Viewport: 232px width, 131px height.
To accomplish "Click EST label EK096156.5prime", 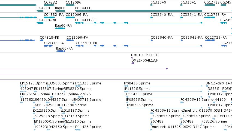I will [35, 94].
